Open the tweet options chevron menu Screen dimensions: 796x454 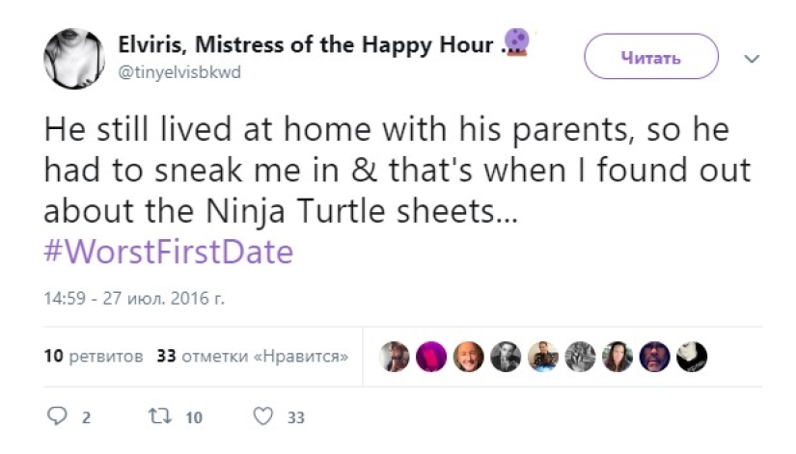[752, 59]
